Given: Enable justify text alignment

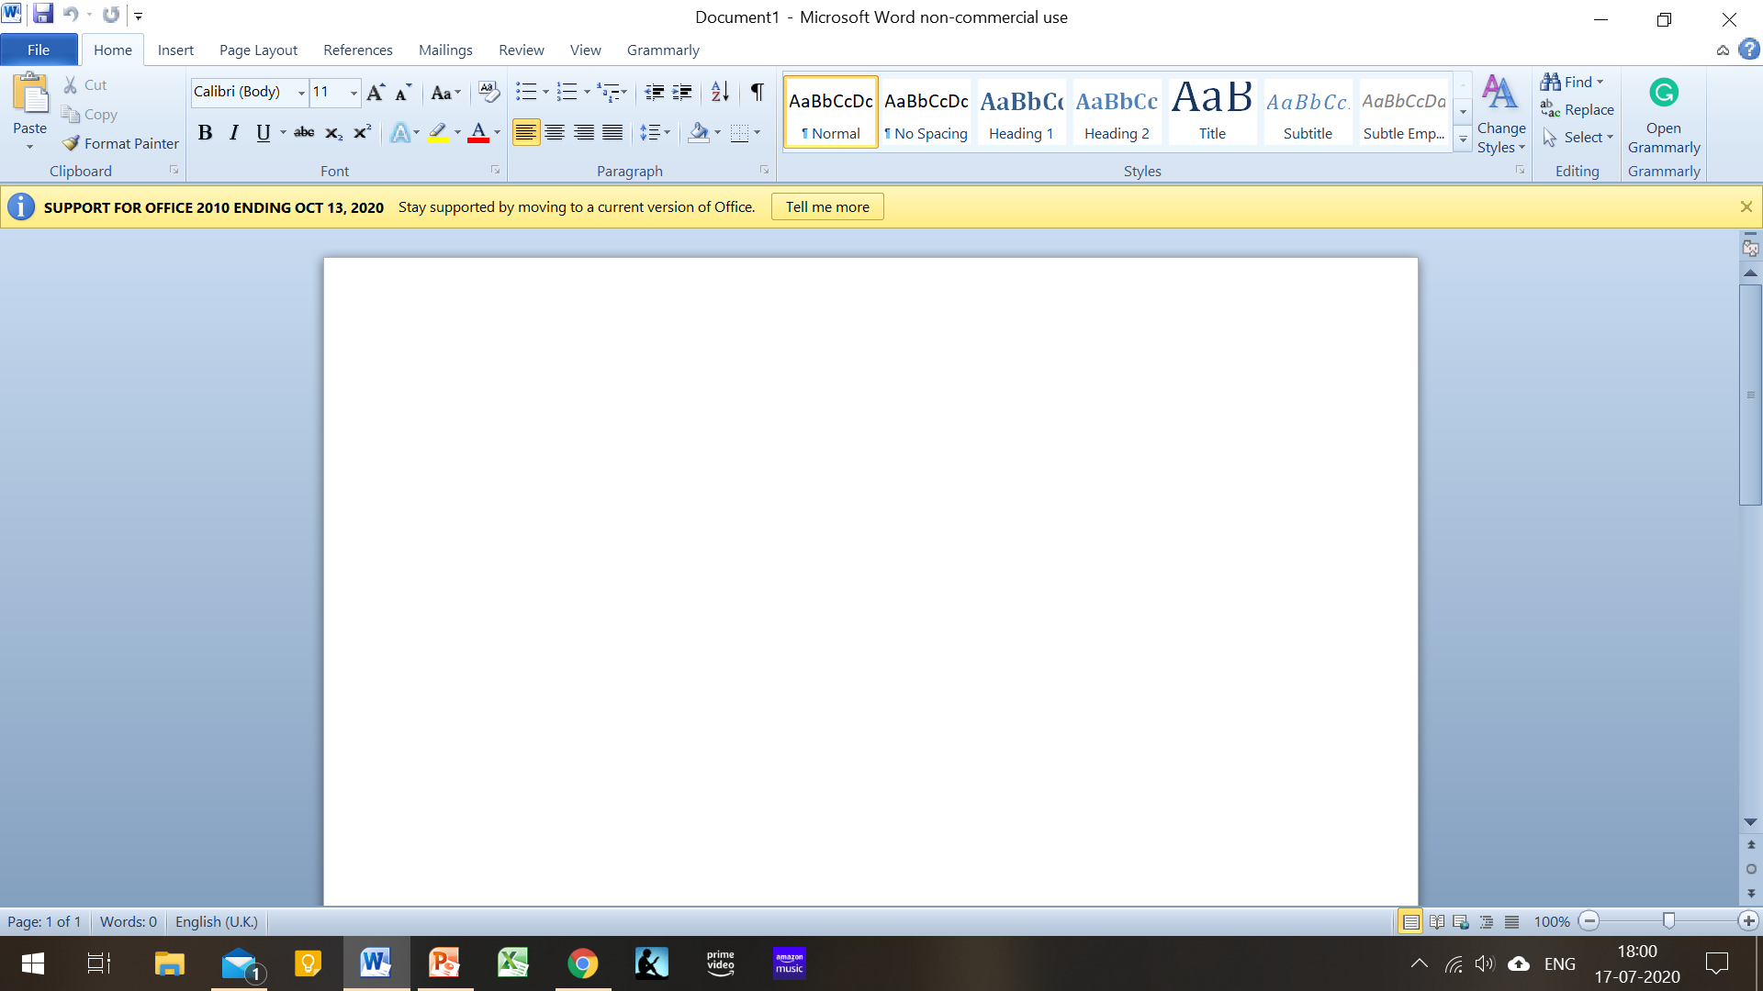Looking at the screenshot, I should click(x=612, y=133).
